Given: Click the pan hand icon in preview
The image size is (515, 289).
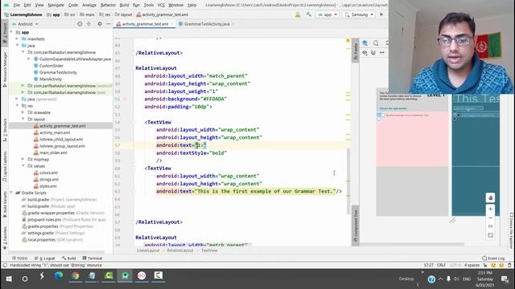Looking at the screenshot, I should (x=490, y=197).
